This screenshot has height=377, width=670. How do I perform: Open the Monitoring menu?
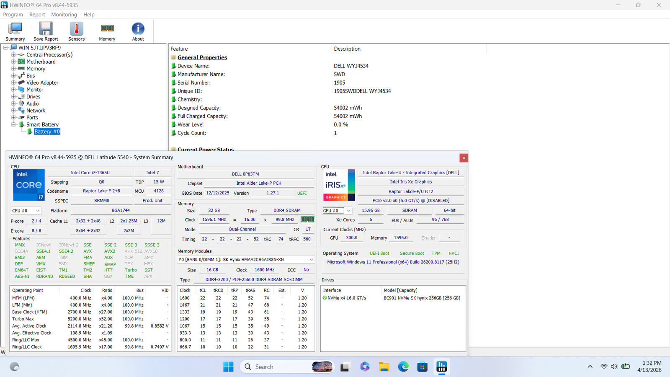coord(64,15)
